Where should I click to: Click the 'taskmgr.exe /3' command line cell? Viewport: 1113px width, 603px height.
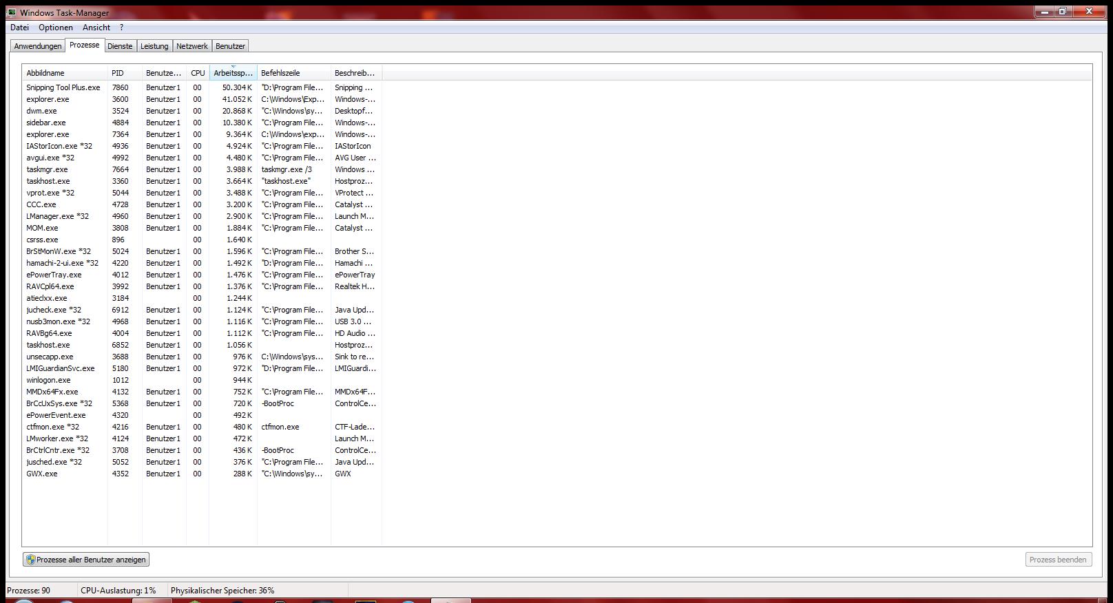(287, 169)
